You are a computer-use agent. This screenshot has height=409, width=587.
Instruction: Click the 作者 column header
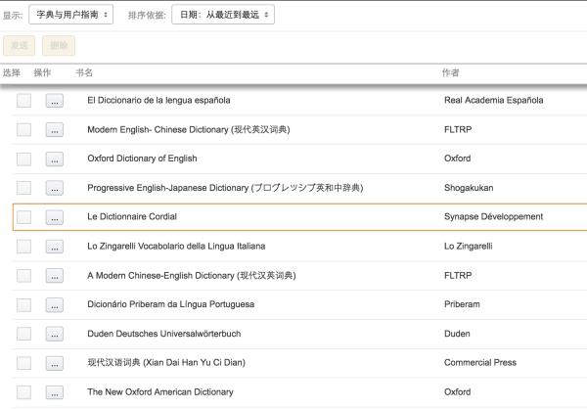(x=450, y=72)
